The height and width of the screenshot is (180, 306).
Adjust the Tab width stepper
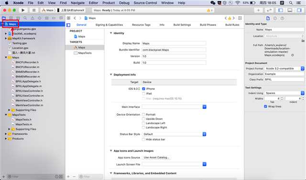point(282,98)
